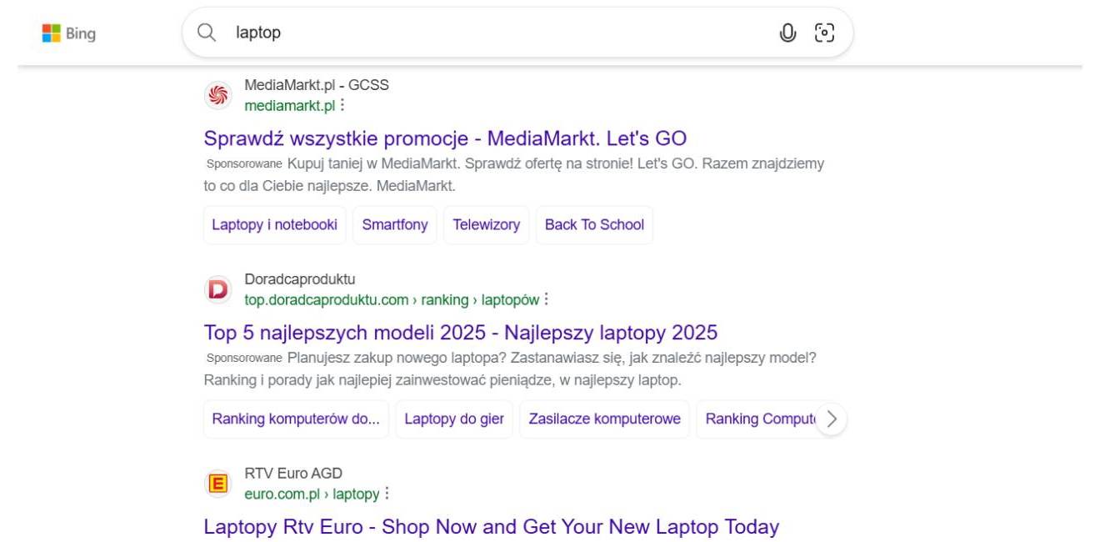The image size is (1105, 542).
Task: Click the RTV Euro AGD favicon
Action: [x=217, y=484]
